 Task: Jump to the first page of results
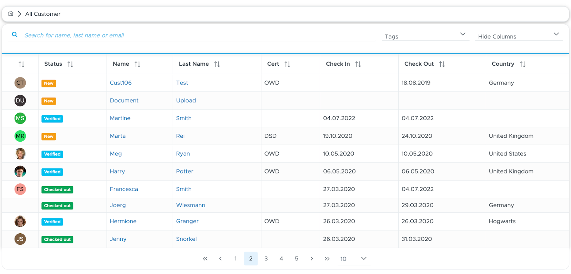(205, 259)
